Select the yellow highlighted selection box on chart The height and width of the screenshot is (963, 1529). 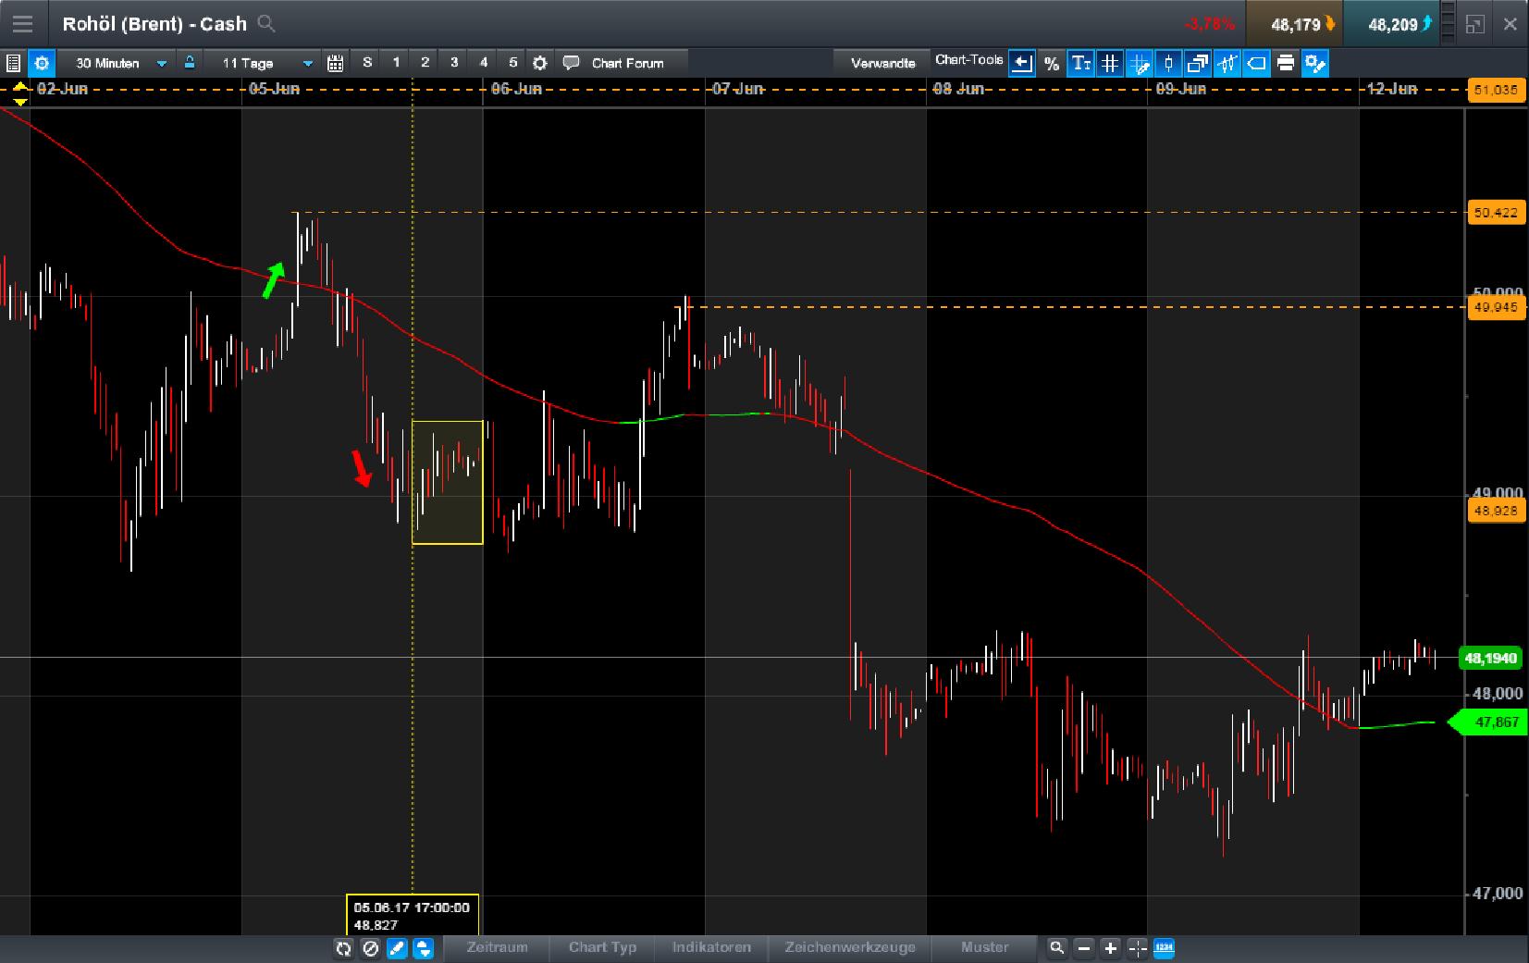pos(448,481)
